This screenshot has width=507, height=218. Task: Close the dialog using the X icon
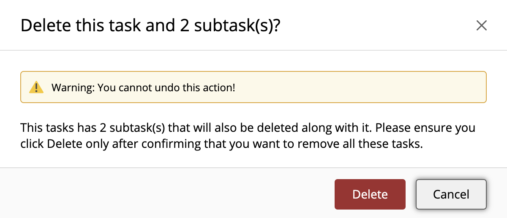(482, 26)
